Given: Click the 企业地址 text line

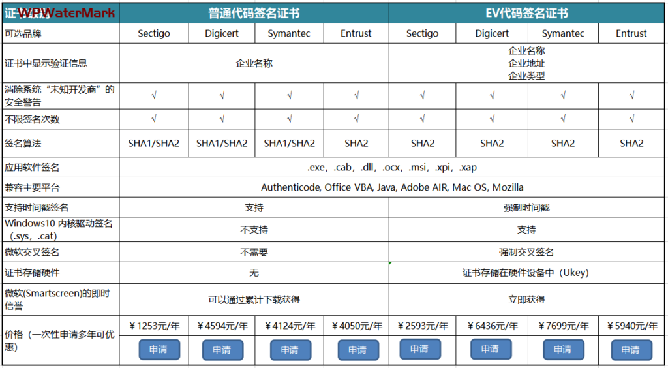Looking at the screenshot, I should [x=526, y=63].
